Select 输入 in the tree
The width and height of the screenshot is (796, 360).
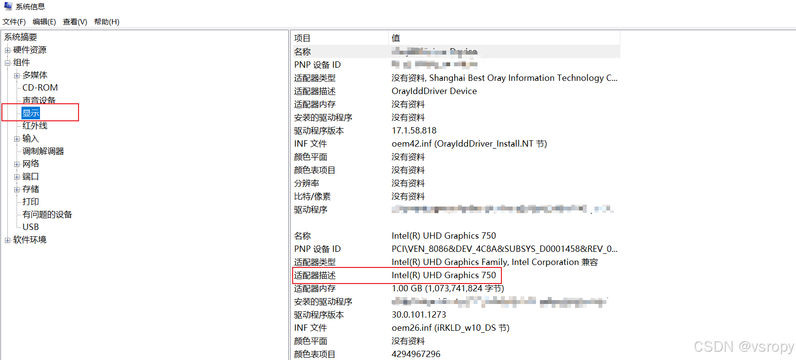tap(30, 138)
